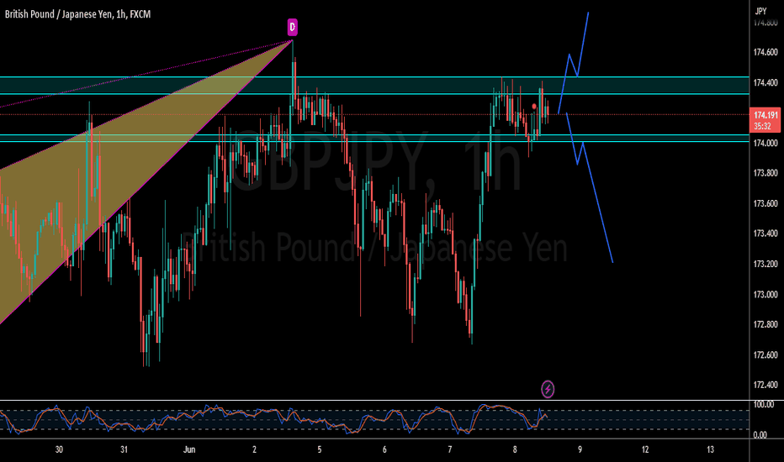The height and width of the screenshot is (462, 784).
Task: Click the 172.600 price axis label
Action: coord(765,355)
